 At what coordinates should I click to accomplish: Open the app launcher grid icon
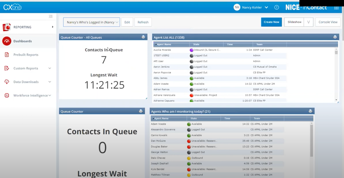tap(336, 8)
